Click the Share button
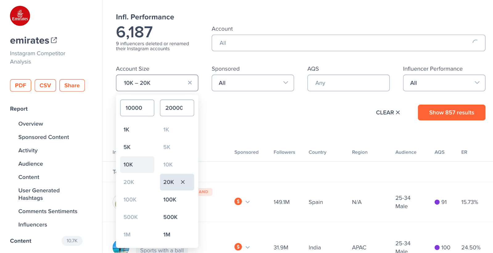 (72, 85)
